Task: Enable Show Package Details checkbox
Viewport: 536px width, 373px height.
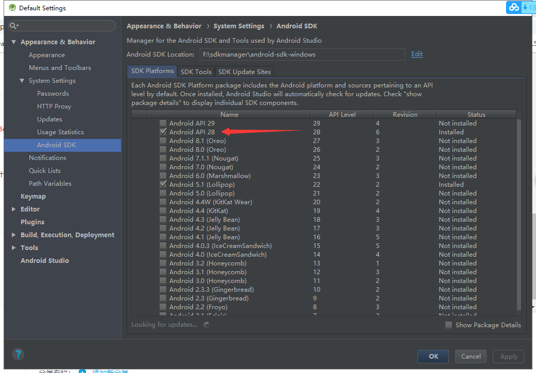Action: (x=448, y=325)
